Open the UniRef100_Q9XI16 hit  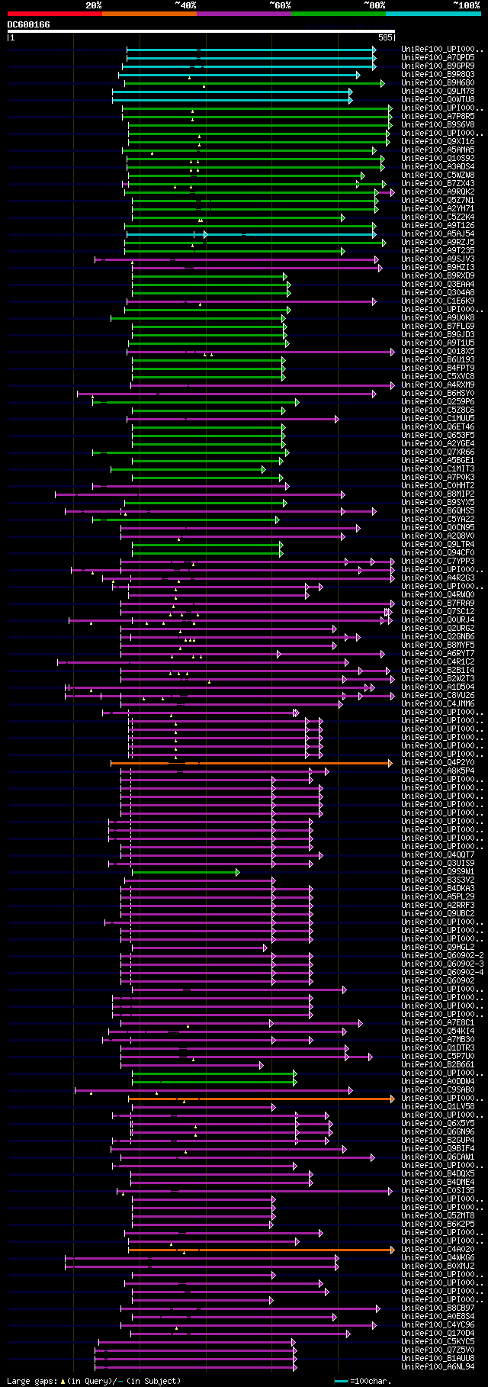[x=438, y=142]
